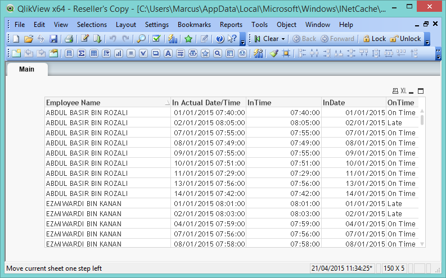Click the table's vertical scrollbar thumb
Image resolution: width=446 pixels, height=278 pixels.
[x=422, y=120]
